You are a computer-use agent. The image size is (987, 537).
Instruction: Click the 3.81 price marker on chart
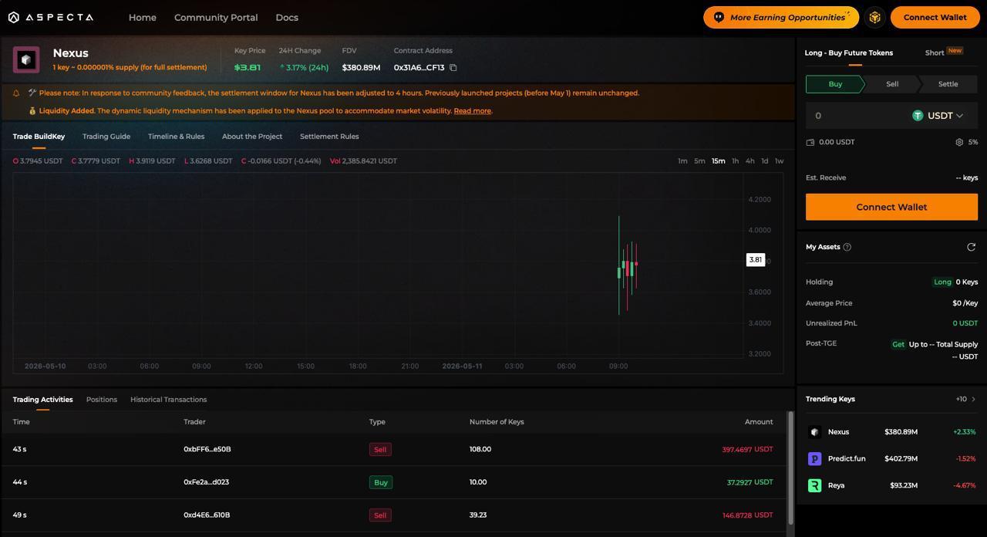[756, 260]
